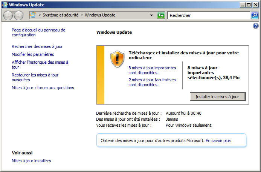Viewport: 261px width, 172px height.
Task: Minimize the Windows Update window
Action: point(243,4)
